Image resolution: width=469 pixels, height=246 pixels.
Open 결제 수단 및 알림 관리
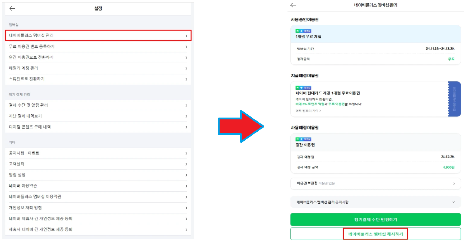pos(98,105)
